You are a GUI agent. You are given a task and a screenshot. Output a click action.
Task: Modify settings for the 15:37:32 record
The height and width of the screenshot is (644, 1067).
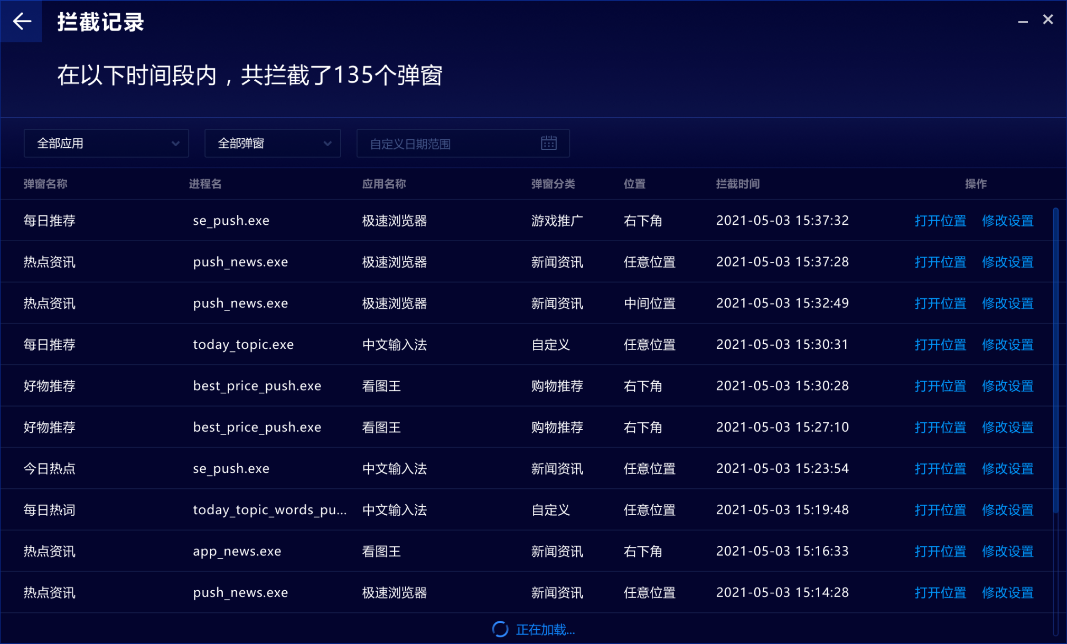1007,221
